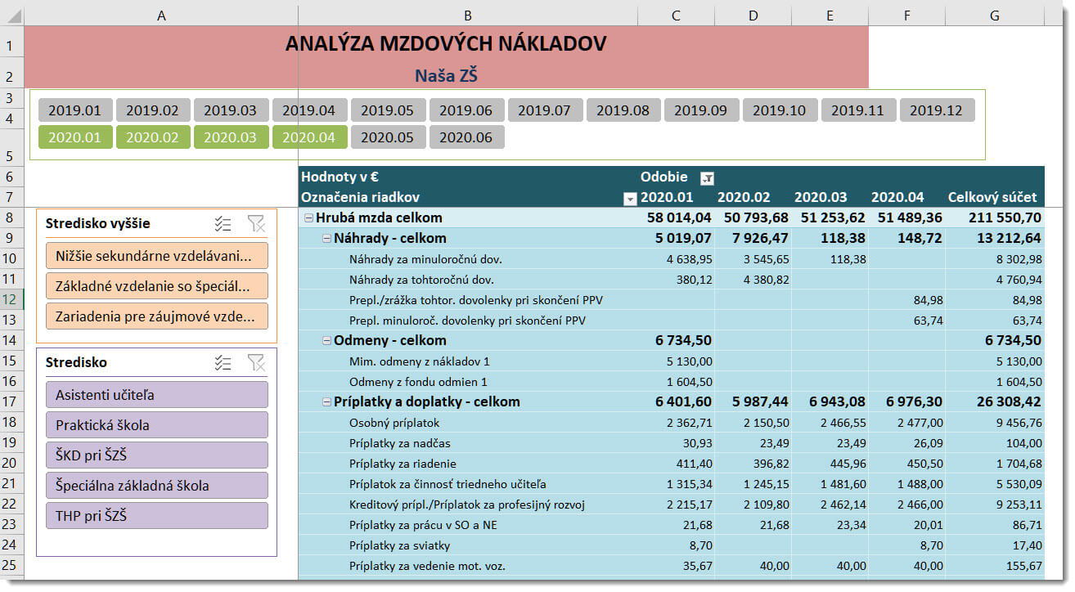Select row 8 header
Image resolution: width=1075 pixels, height=592 pixels.
click(13, 218)
